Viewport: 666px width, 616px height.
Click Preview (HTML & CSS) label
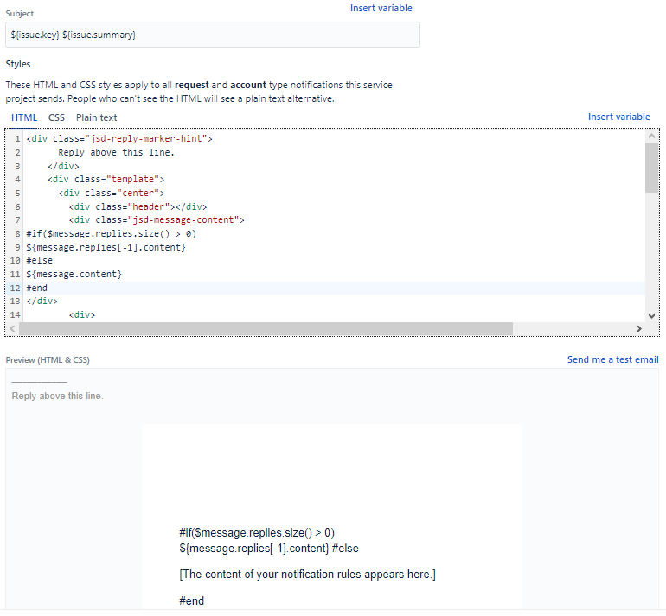pyautogui.click(x=48, y=360)
